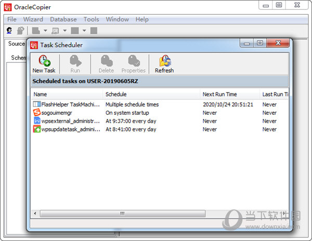Refresh the scheduled tasks list
This screenshot has height=241, width=312.
(x=164, y=64)
